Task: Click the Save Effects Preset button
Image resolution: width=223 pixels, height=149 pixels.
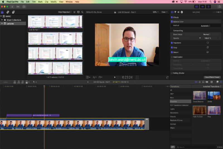Action: pyautogui.click(x=212, y=77)
